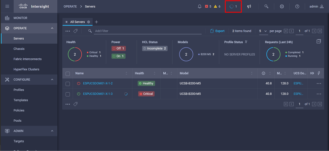Open the hamburger navigation menu
Image resolution: width=329 pixels, height=151 pixels.
(x=7, y=6)
